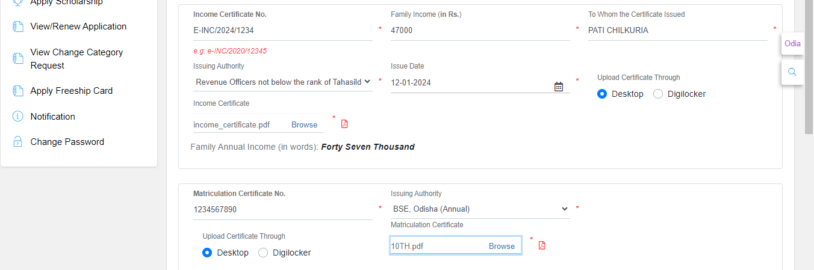Click the Family Income input field

(480, 30)
